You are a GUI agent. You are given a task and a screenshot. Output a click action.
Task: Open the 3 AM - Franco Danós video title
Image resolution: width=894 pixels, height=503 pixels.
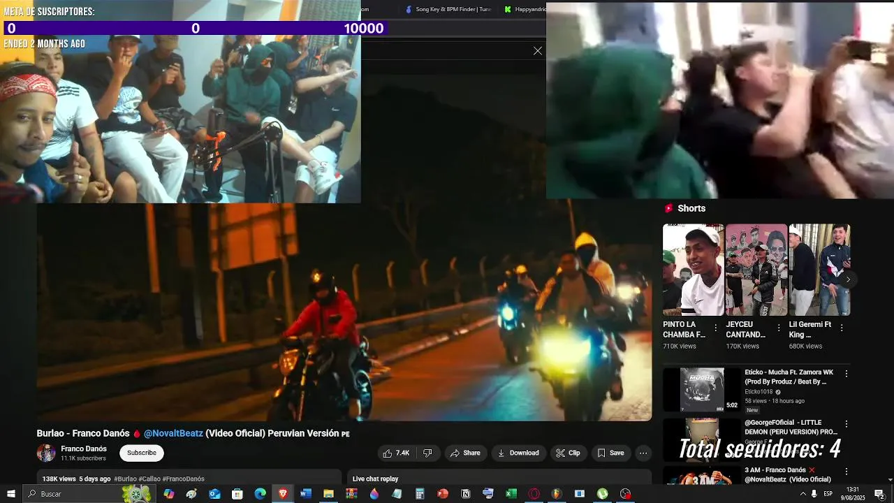788,475
